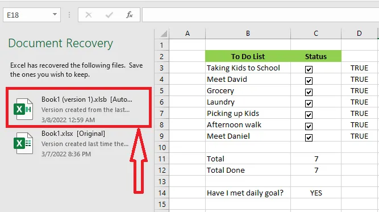
Task: Select row 1 header
Action: [162, 45]
